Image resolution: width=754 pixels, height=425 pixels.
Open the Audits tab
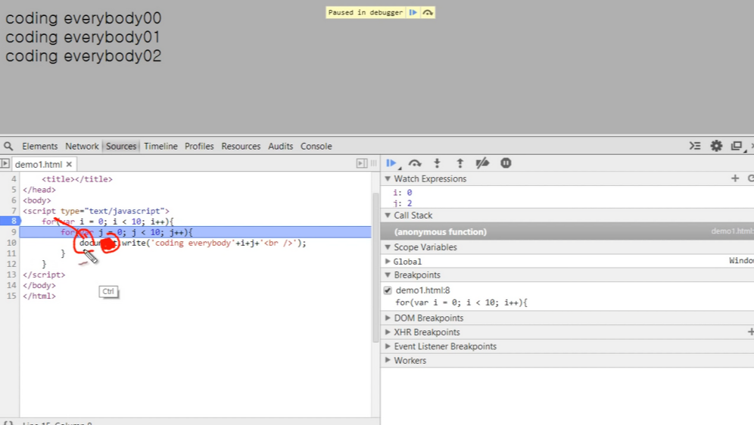pos(280,146)
